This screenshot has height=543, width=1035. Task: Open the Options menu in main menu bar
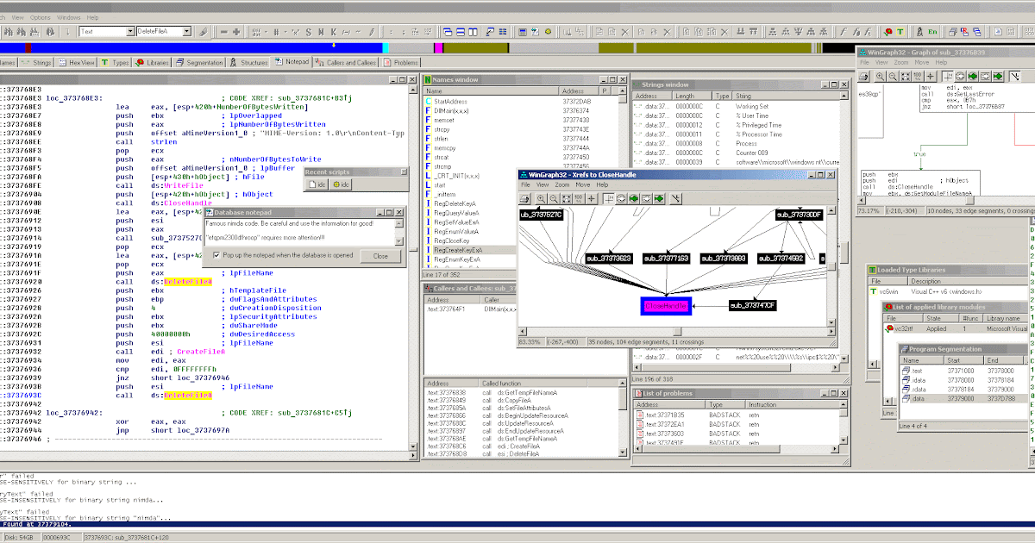(40, 17)
